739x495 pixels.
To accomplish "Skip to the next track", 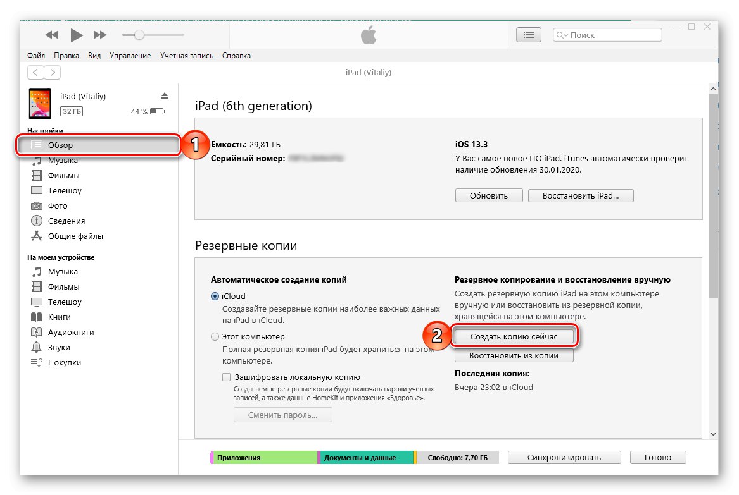I will (x=100, y=35).
